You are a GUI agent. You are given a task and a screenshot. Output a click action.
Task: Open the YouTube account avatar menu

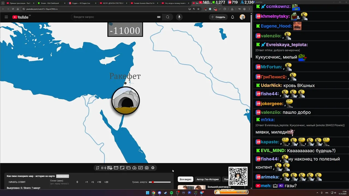coord(242,17)
